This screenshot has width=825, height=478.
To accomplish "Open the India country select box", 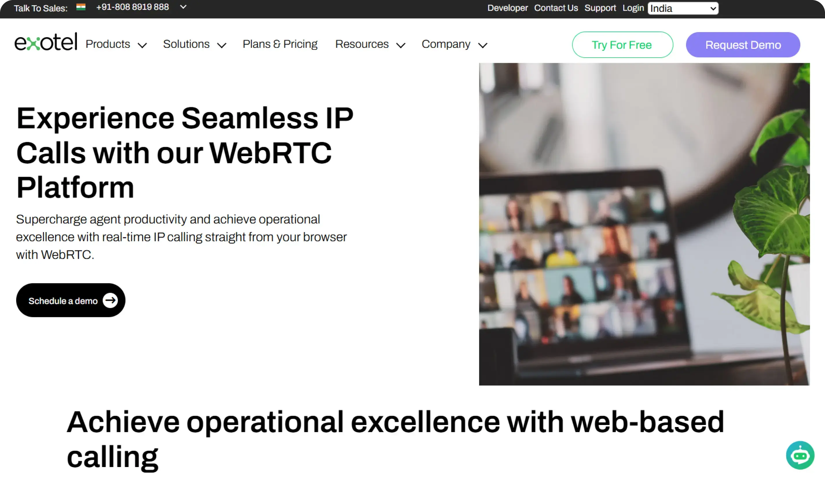I will click(x=683, y=8).
